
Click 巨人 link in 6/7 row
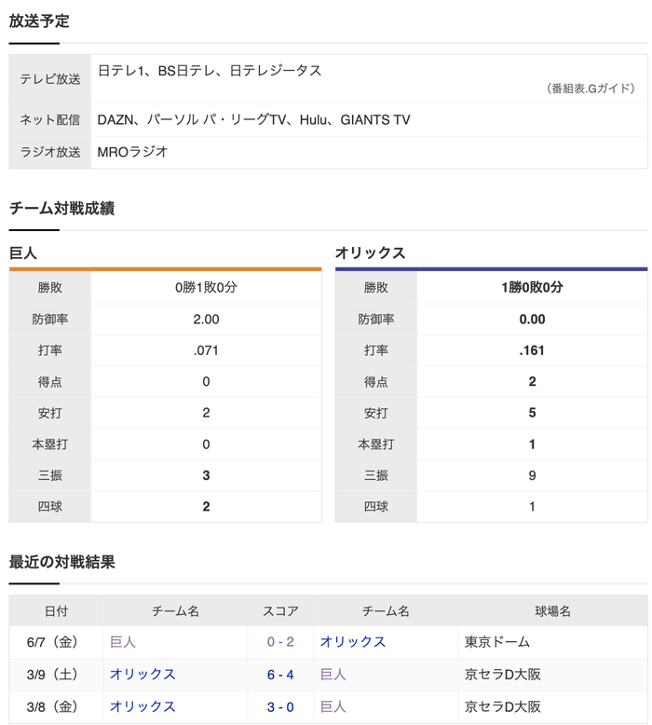(x=122, y=642)
